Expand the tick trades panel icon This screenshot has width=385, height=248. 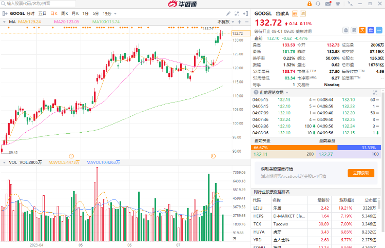(x=375, y=92)
